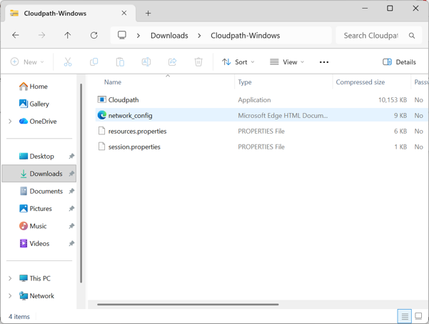Click the Cut scissors icon
The height and width of the screenshot is (324, 429).
point(68,62)
